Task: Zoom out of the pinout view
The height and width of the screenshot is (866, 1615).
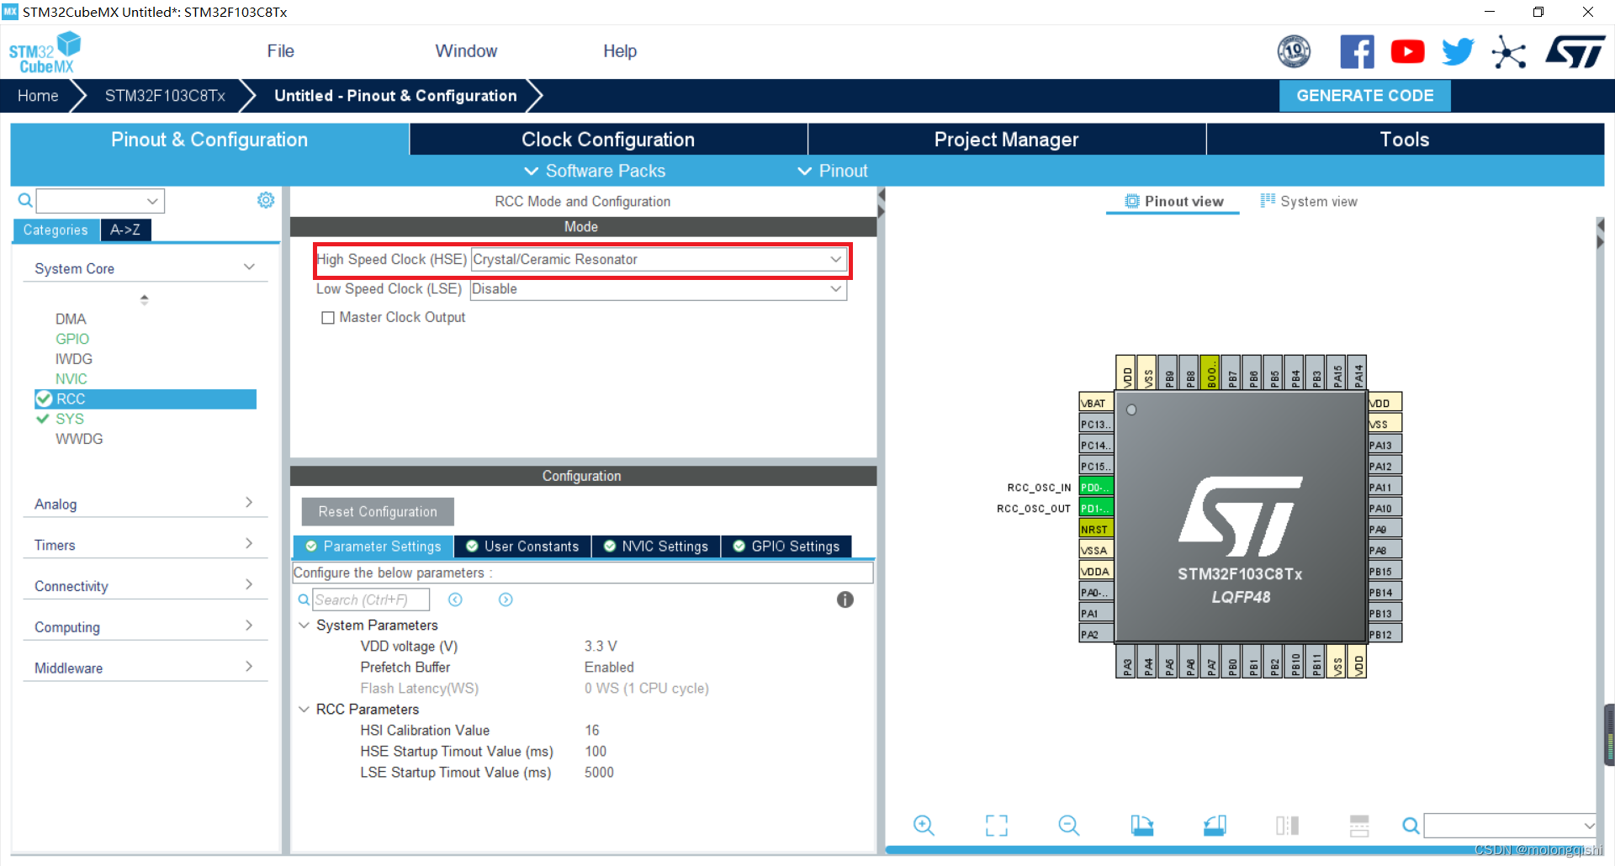Action: tap(1069, 826)
